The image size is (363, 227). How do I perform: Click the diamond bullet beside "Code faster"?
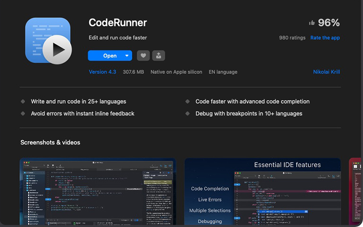click(188, 101)
